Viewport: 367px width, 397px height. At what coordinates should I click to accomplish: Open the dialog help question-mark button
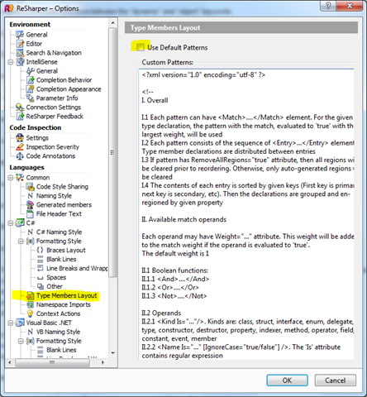[x=328, y=6]
